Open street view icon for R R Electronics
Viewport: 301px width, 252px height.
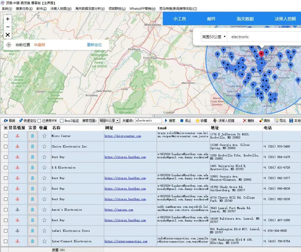(32, 168)
